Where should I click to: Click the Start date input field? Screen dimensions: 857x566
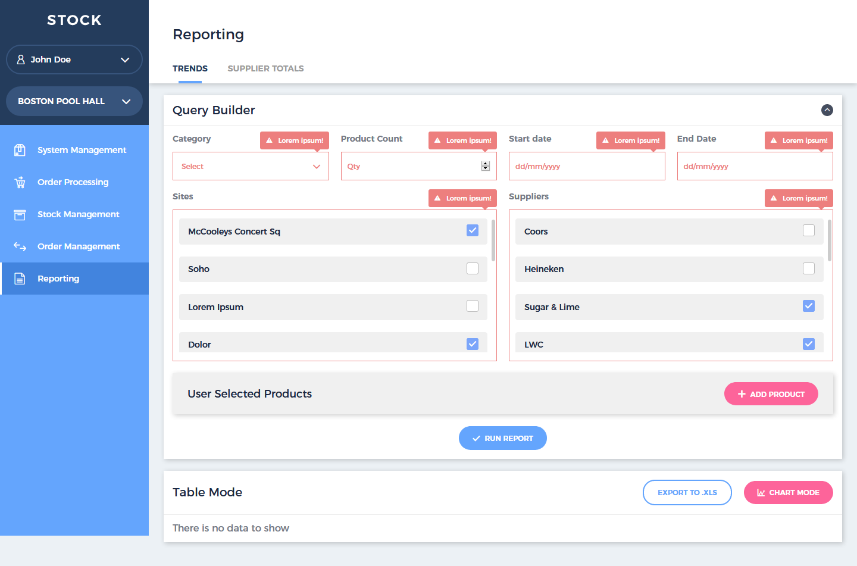tap(586, 167)
